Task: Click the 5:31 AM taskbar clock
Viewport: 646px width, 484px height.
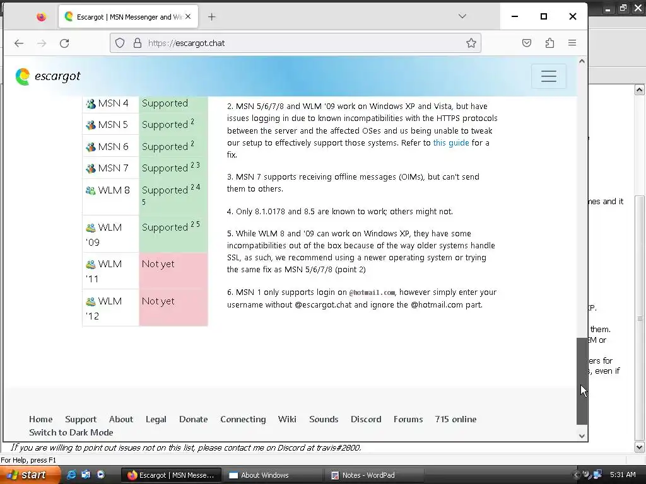Action: point(623,475)
